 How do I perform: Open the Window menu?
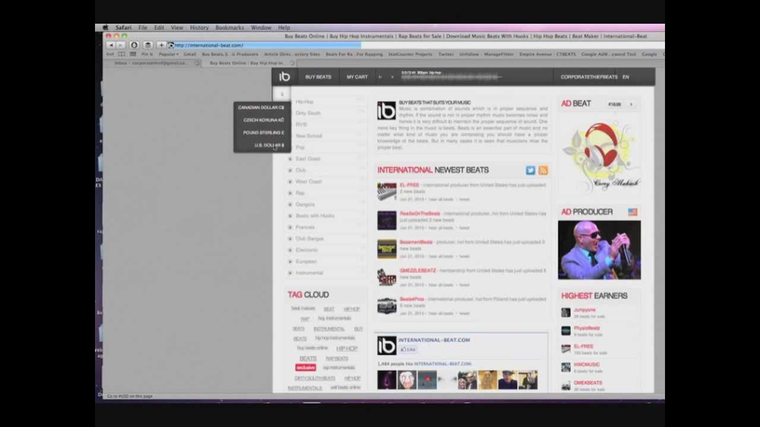pyautogui.click(x=261, y=27)
